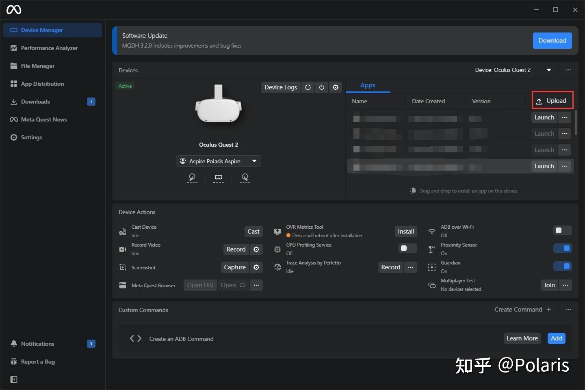Open Device Logs for Oculus Quest 2
Image resolution: width=585 pixels, height=390 pixels.
(281, 87)
